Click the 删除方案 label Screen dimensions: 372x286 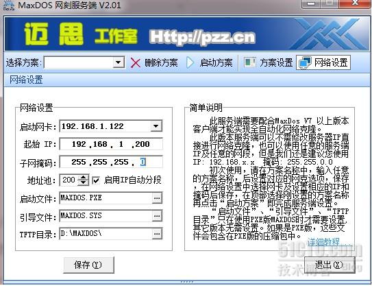(161, 62)
